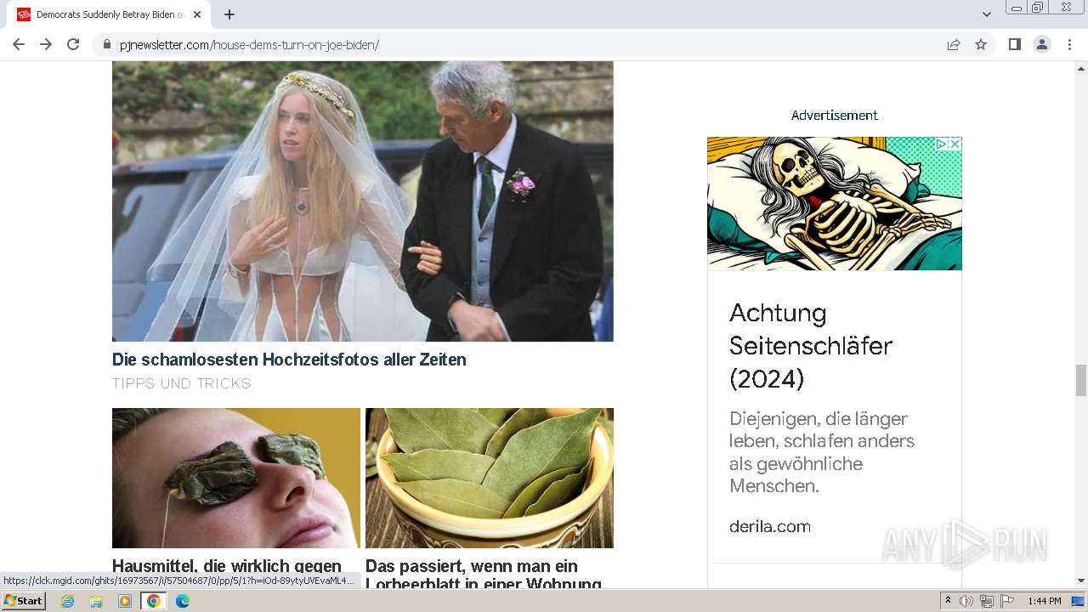1088x612 pixels.
Task: Open the volume control tray icon
Action: 966,601
